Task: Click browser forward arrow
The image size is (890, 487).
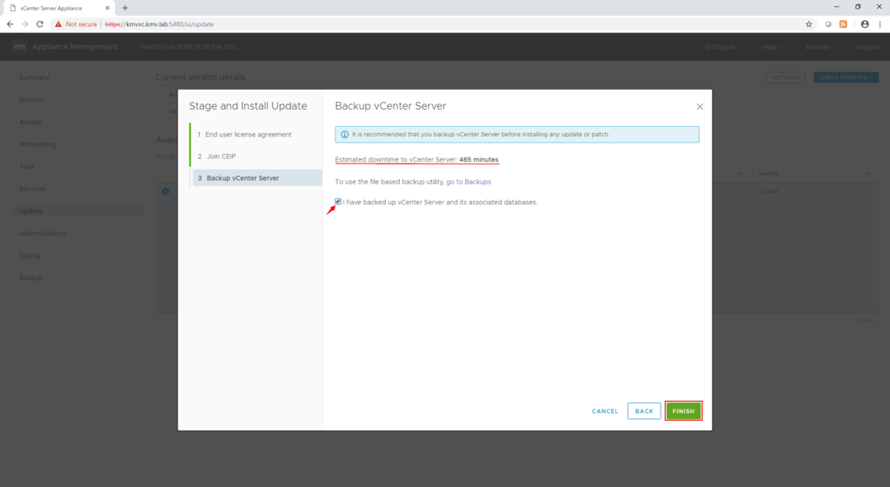Action: tap(25, 23)
